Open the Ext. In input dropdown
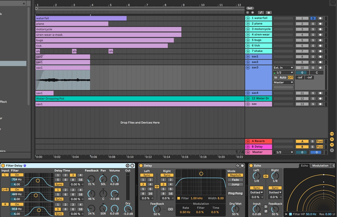Image resolution: width=337 pixels, height=217 pixels. coord(282,67)
